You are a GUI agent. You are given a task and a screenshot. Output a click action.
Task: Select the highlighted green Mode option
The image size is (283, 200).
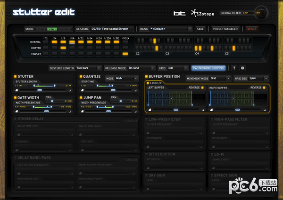(52, 29)
